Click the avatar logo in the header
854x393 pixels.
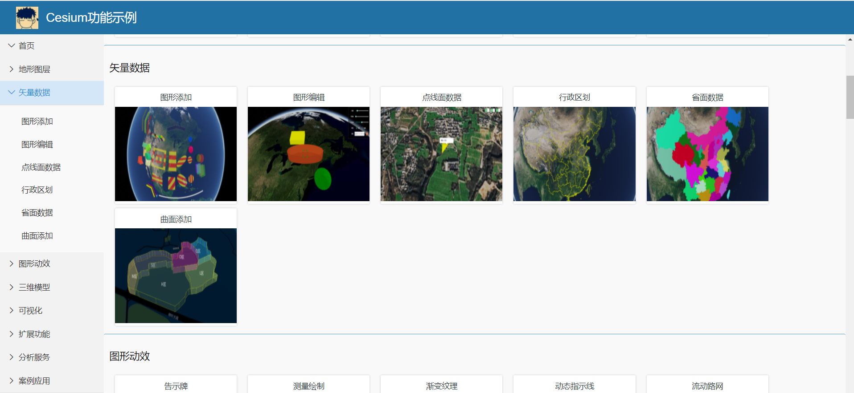pos(27,18)
